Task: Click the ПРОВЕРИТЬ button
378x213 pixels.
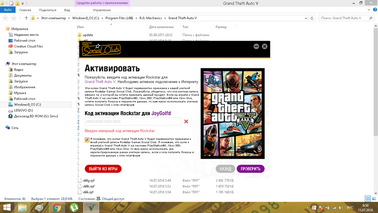Action: 250,169
